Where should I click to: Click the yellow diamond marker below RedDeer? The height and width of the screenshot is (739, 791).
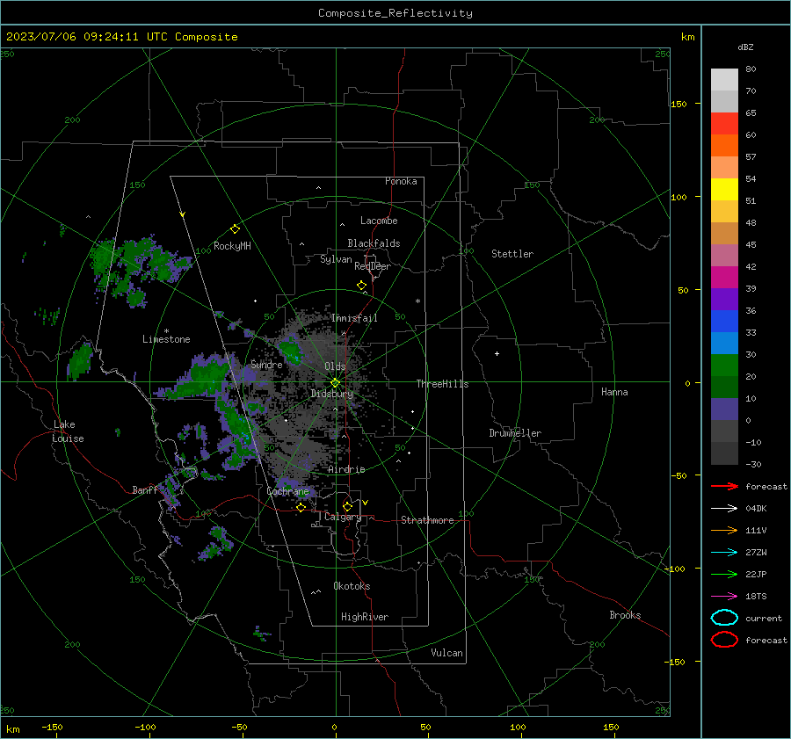point(361,286)
